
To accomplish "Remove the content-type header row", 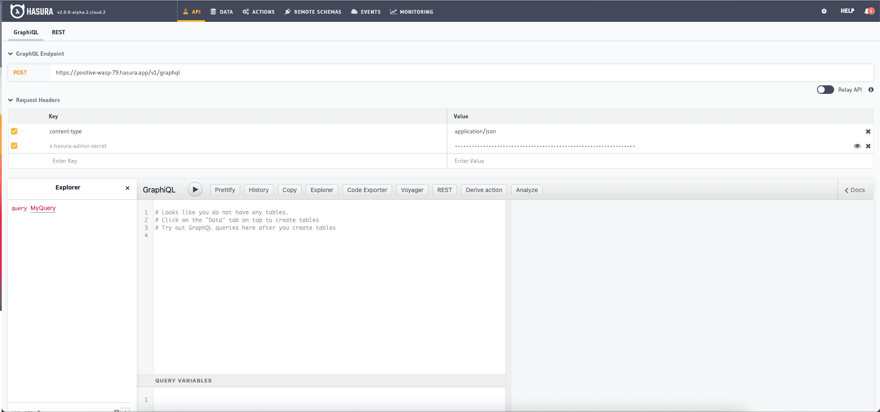I will (x=868, y=132).
